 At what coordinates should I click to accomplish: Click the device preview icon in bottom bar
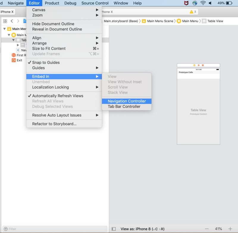[114, 229]
